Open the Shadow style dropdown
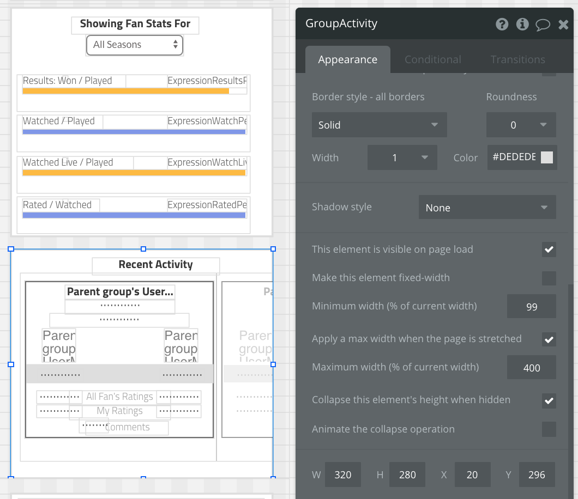Image resolution: width=578 pixels, height=499 pixels. [487, 208]
